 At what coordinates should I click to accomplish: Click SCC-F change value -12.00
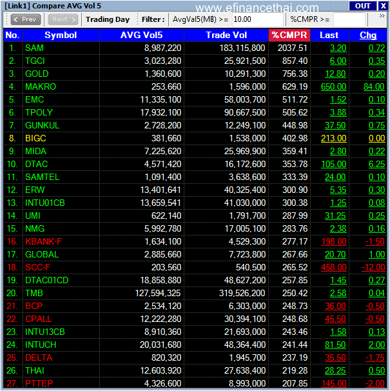coord(373,268)
